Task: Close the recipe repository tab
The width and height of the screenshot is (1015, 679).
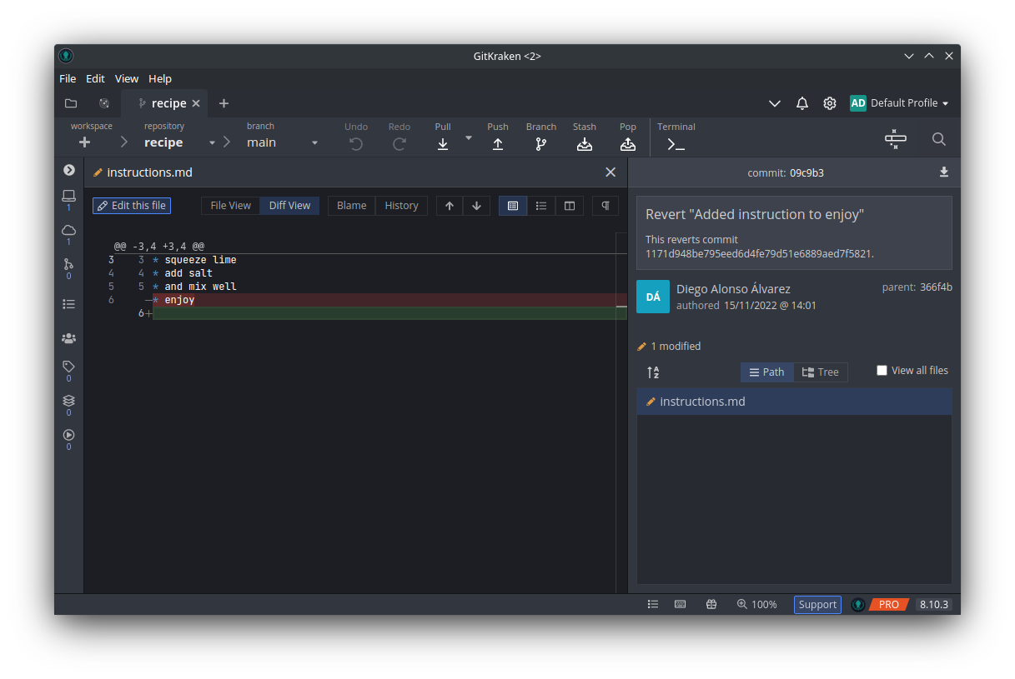Action: [x=196, y=103]
